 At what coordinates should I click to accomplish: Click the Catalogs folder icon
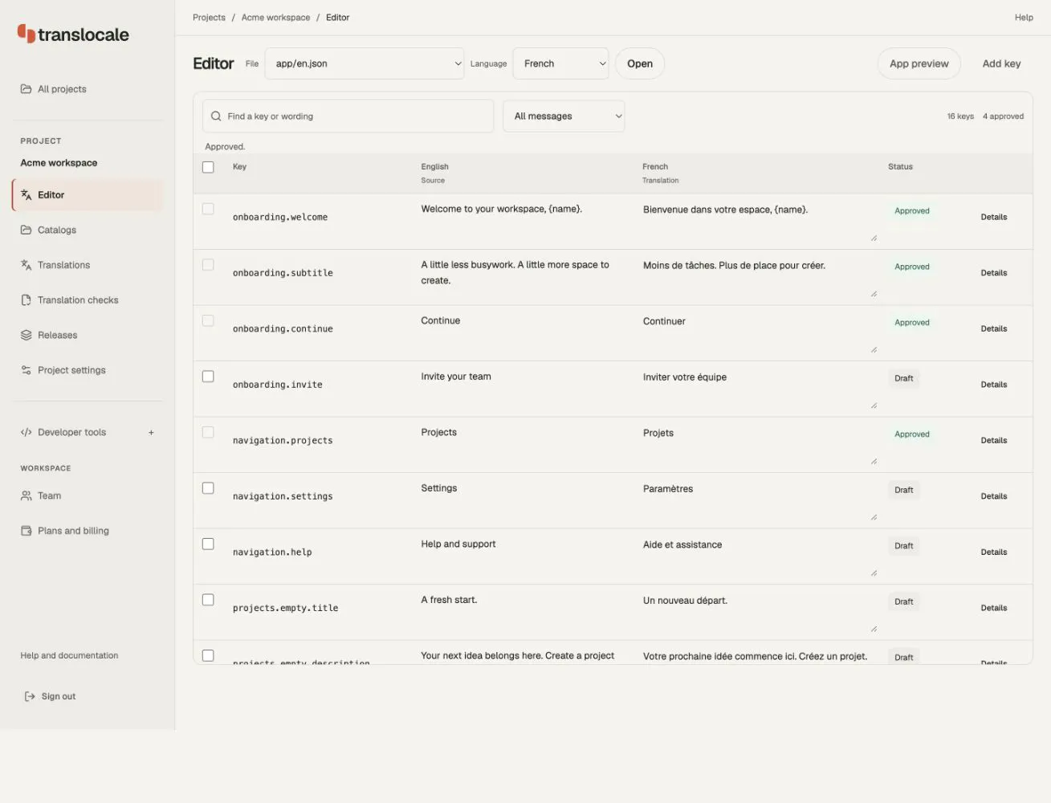[26, 230]
